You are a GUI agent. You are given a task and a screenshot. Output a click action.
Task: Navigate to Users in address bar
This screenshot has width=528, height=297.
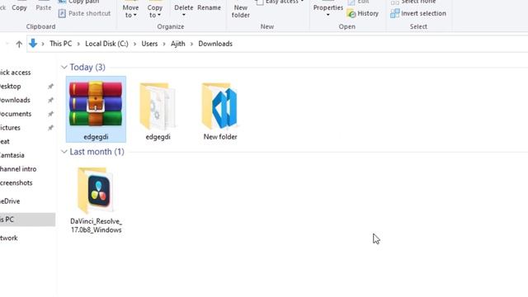pyautogui.click(x=149, y=44)
